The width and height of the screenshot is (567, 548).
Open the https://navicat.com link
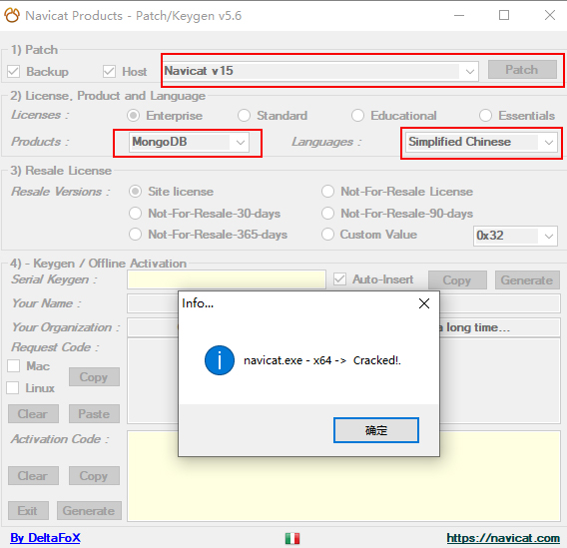point(503,538)
